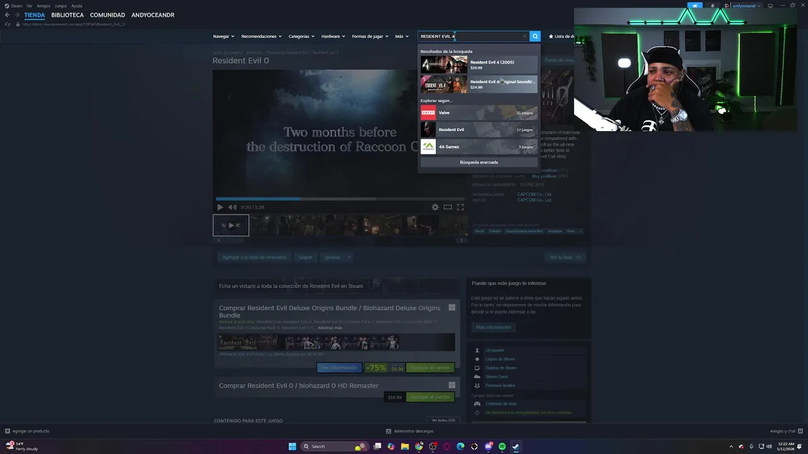Expand the Más dropdown
This screenshot has height=454, width=808.
tap(401, 36)
